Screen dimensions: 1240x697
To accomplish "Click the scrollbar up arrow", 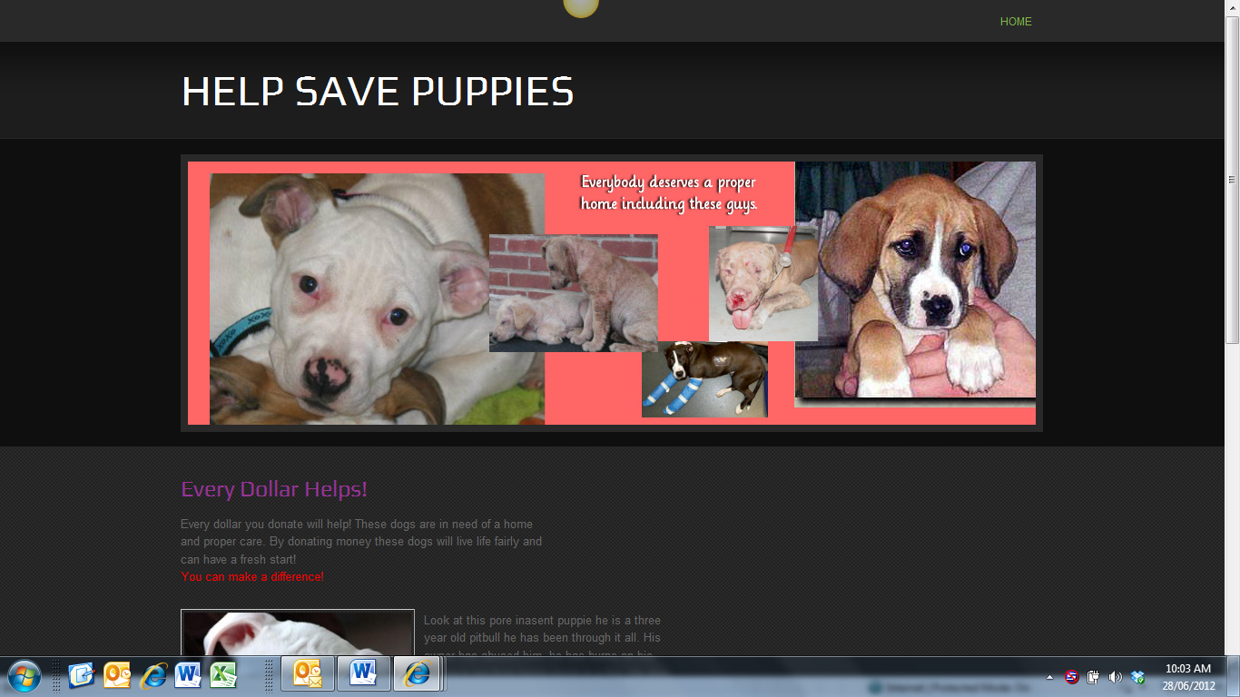I will click(x=1232, y=7).
